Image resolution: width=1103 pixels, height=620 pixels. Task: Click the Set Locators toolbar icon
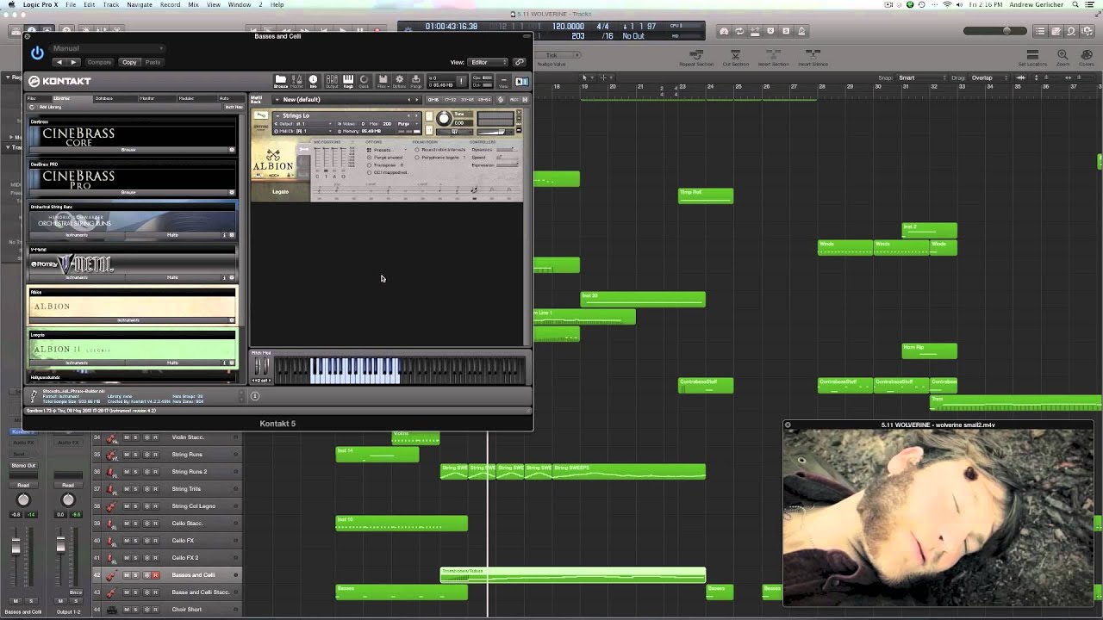1032,57
